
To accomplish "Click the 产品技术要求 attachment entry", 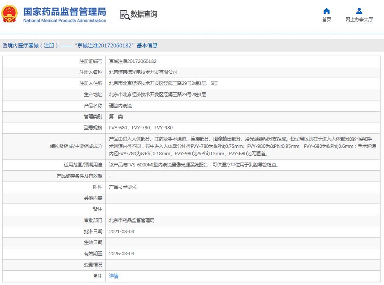I will (123, 187).
